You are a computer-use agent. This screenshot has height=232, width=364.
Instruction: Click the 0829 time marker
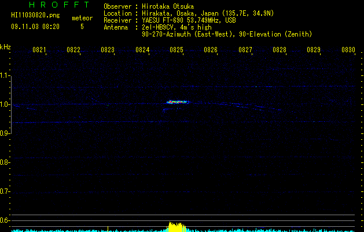(x=314, y=50)
